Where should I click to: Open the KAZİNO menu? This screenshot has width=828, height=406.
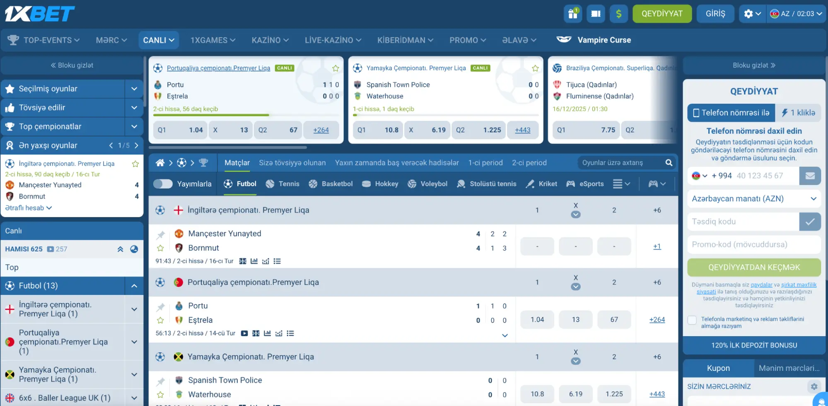[x=270, y=40]
